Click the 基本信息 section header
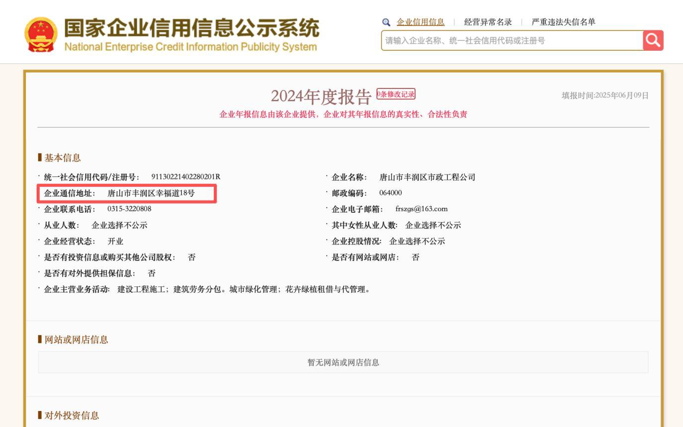This screenshot has height=427, width=683. [x=62, y=158]
